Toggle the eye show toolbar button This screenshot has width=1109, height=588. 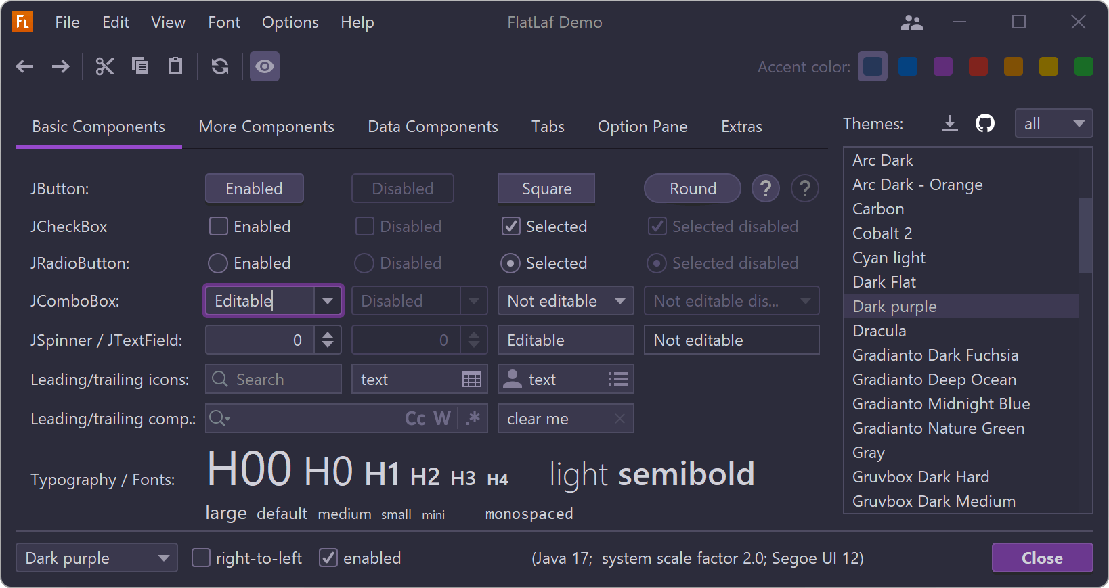coord(265,66)
